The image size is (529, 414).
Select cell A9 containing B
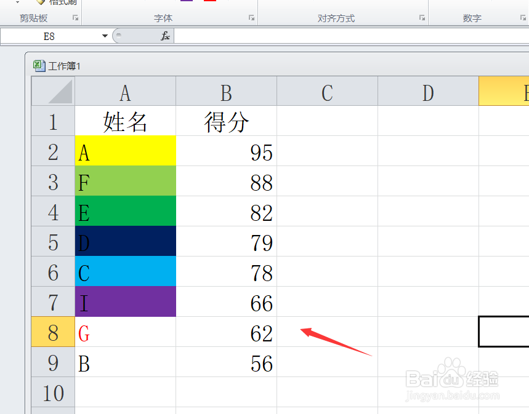click(x=125, y=362)
